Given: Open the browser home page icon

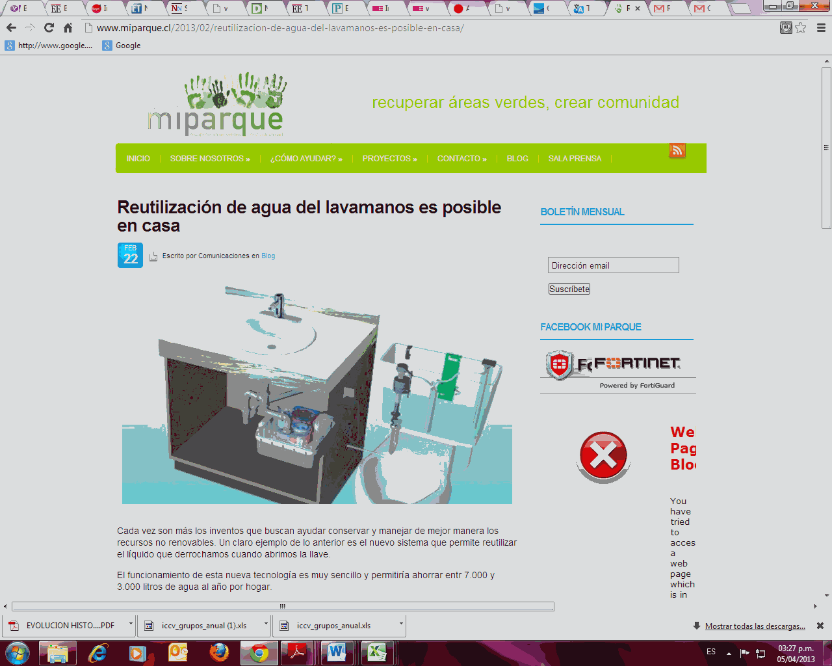Looking at the screenshot, I should 68,28.
